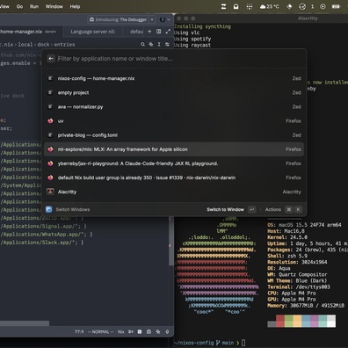Open the Go menu in the menu bar

[x=19, y=6]
